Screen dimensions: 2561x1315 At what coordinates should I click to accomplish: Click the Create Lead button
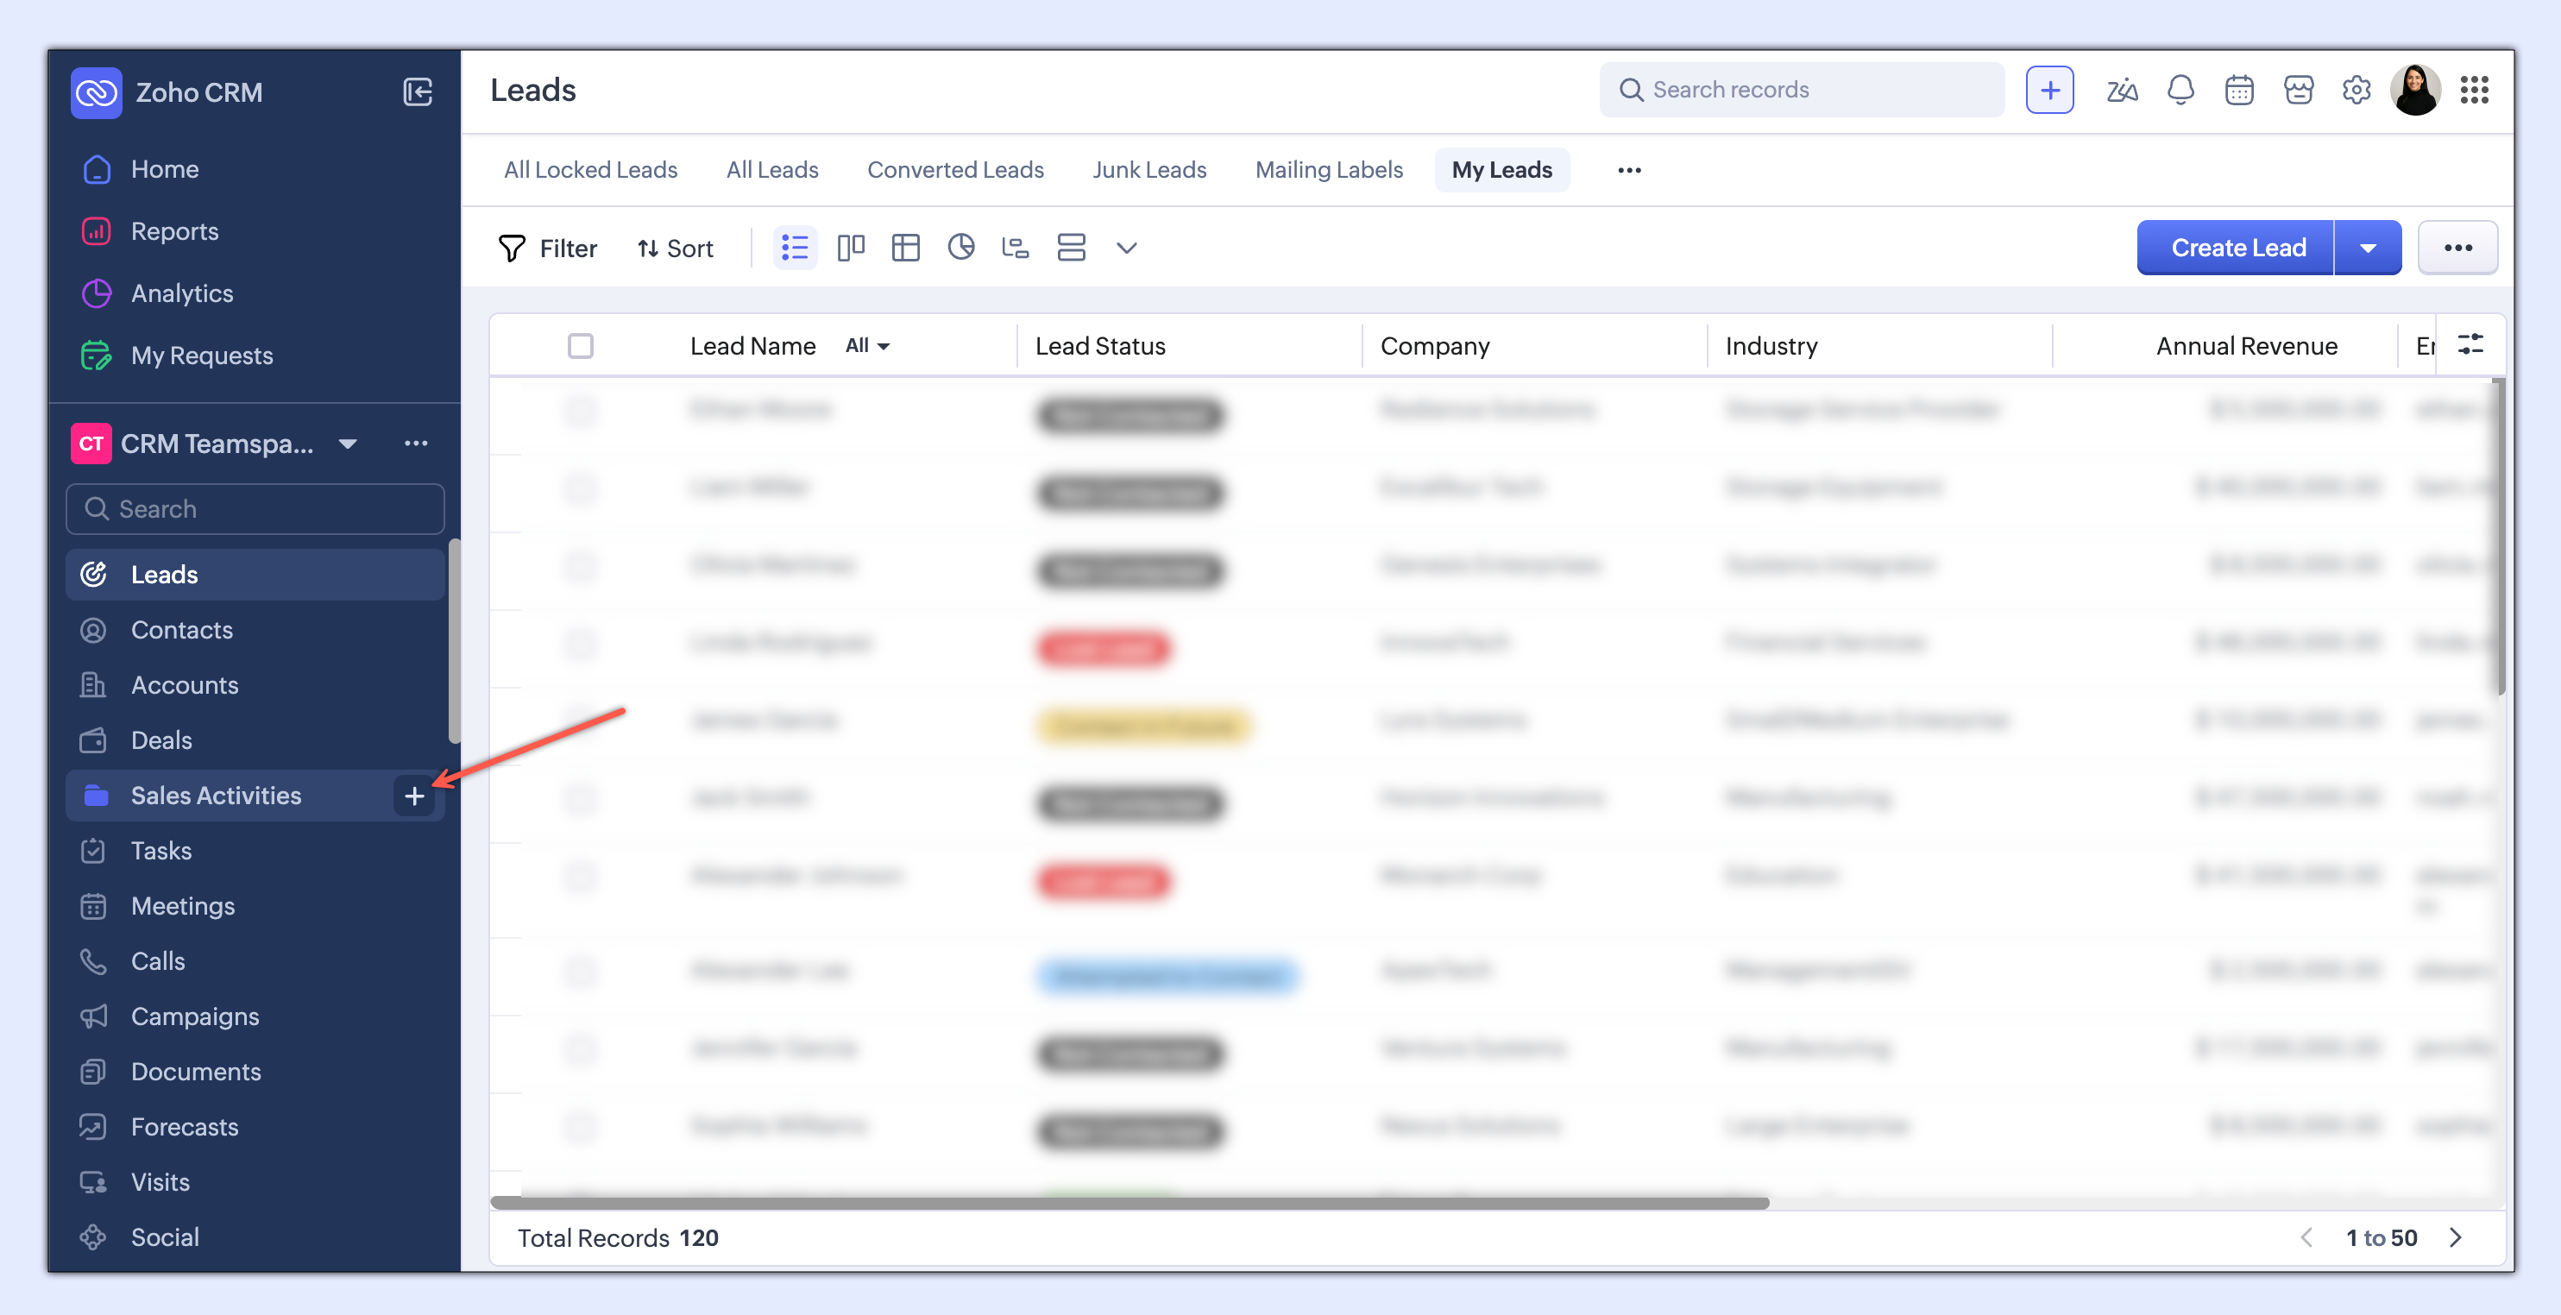[2237, 249]
